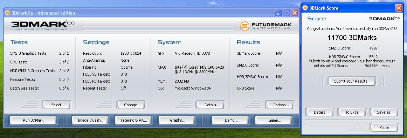Click the SM2.0 Graphics Tests label
The height and width of the screenshot is (138, 407).
pyautogui.click(x=29, y=54)
